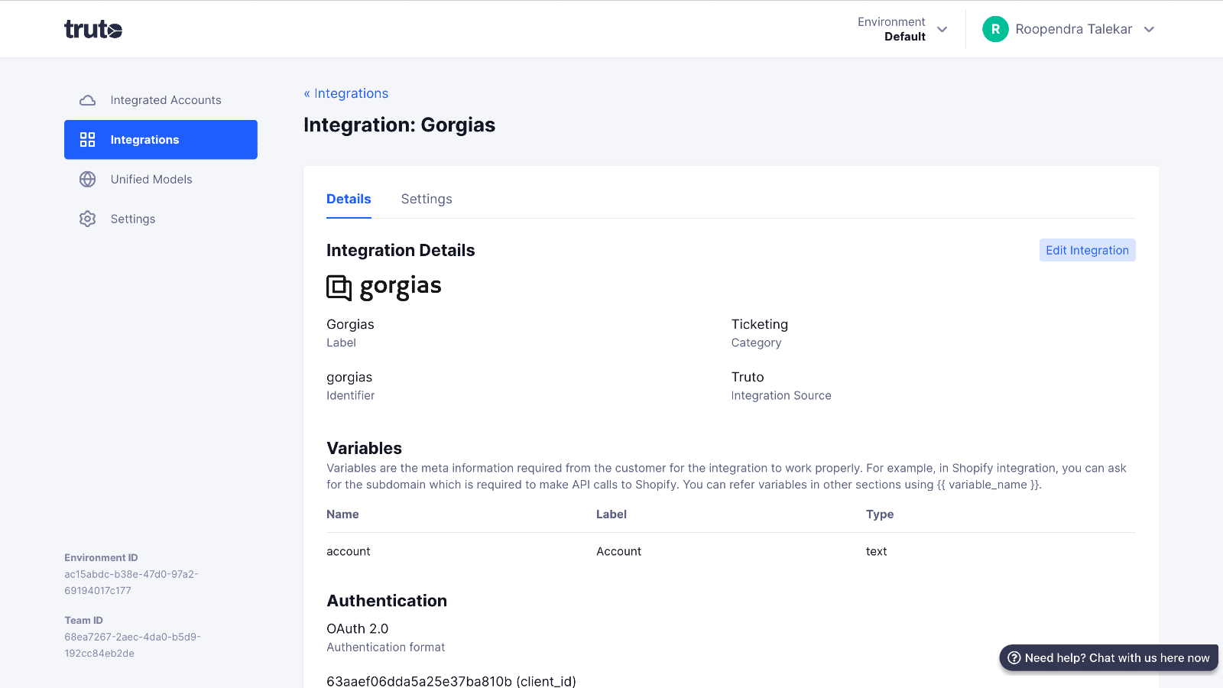Viewport: 1223px width, 688px height.
Task: Click the Edit Integration button
Action: [x=1087, y=250]
